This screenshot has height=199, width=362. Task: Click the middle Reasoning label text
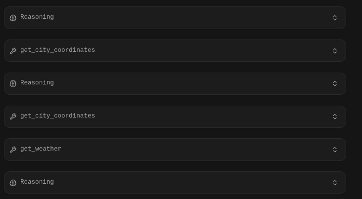pyautogui.click(x=37, y=83)
